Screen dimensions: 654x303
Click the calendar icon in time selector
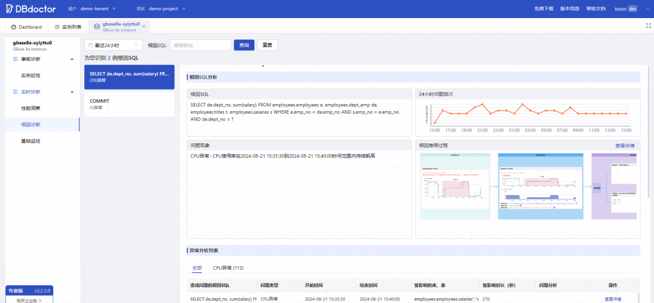90,45
